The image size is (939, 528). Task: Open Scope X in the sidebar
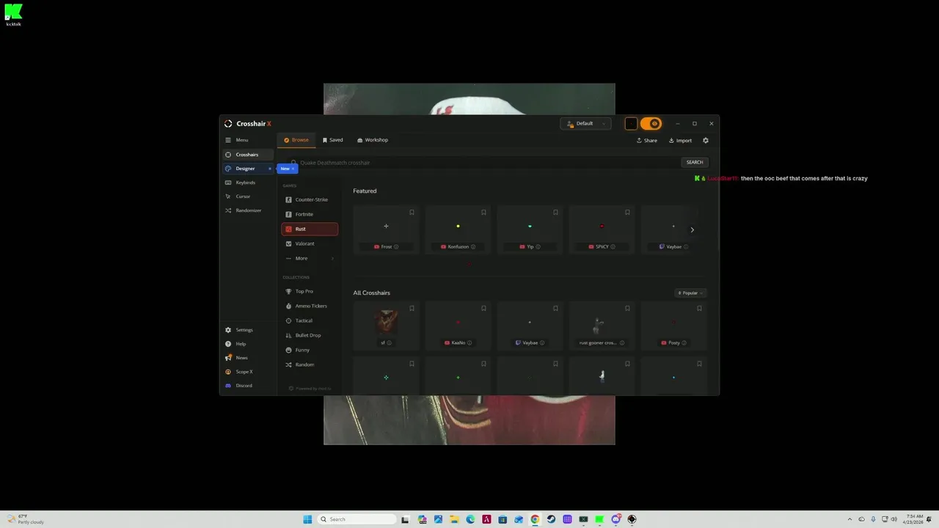pos(248,372)
